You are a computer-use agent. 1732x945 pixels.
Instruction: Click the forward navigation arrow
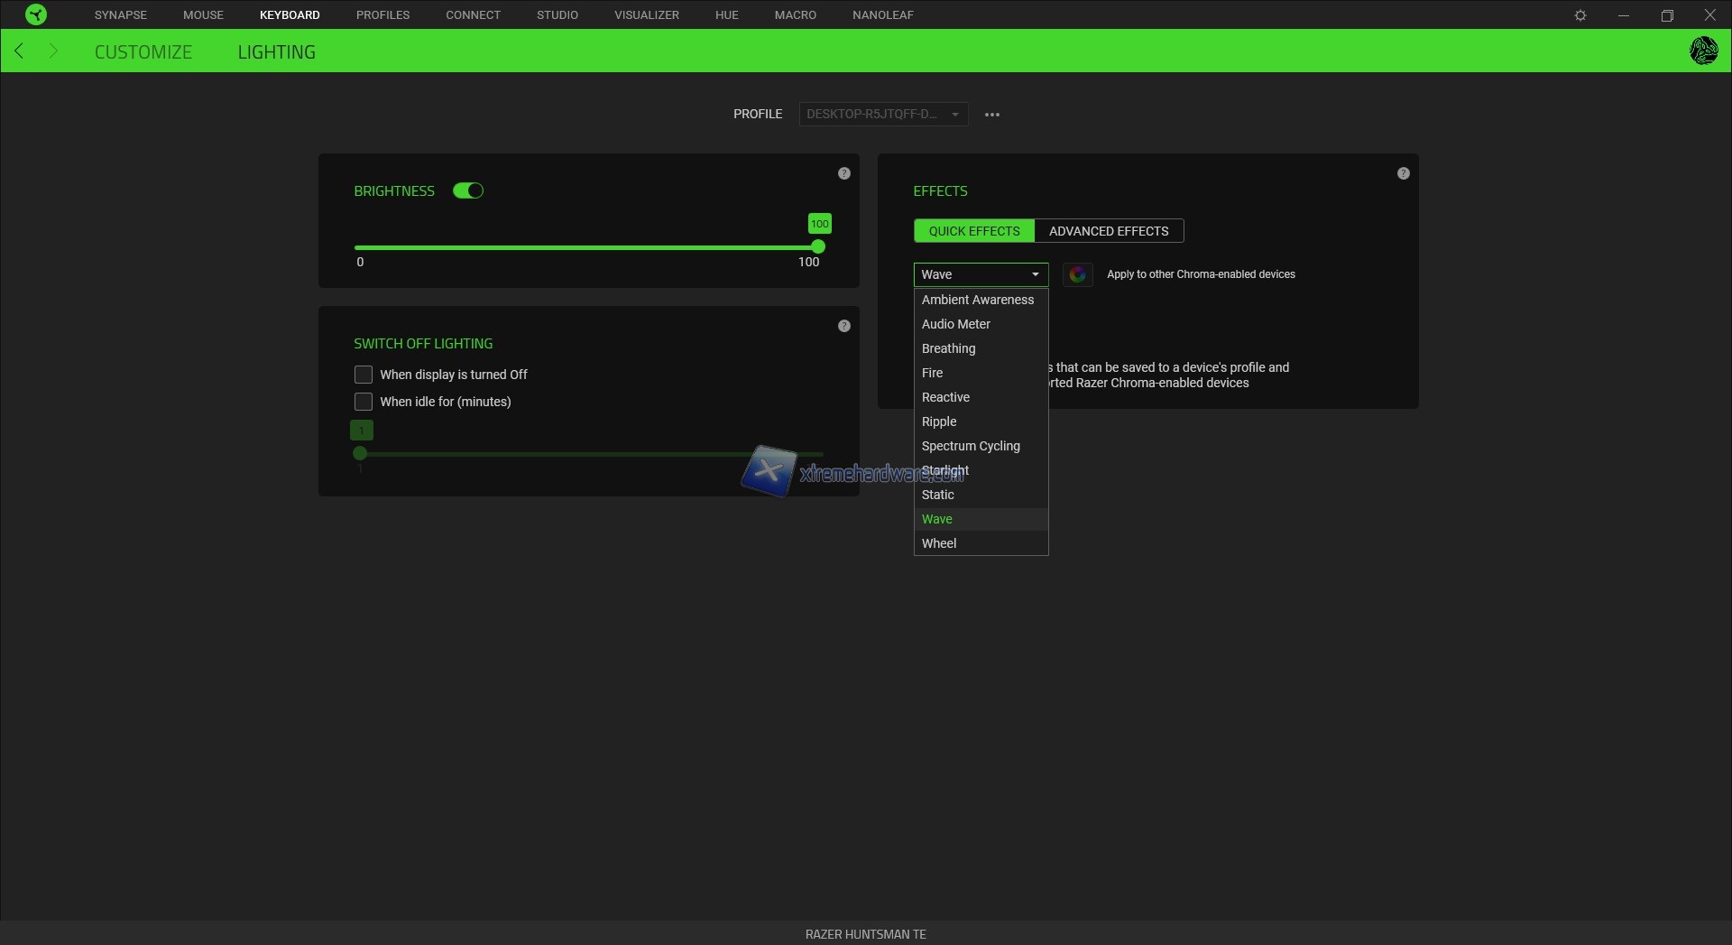pos(52,51)
